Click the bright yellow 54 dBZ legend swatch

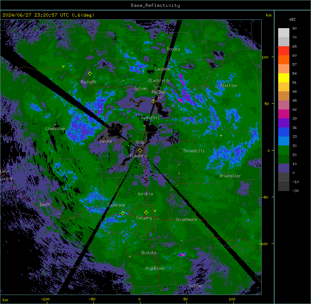pyautogui.click(x=284, y=78)
